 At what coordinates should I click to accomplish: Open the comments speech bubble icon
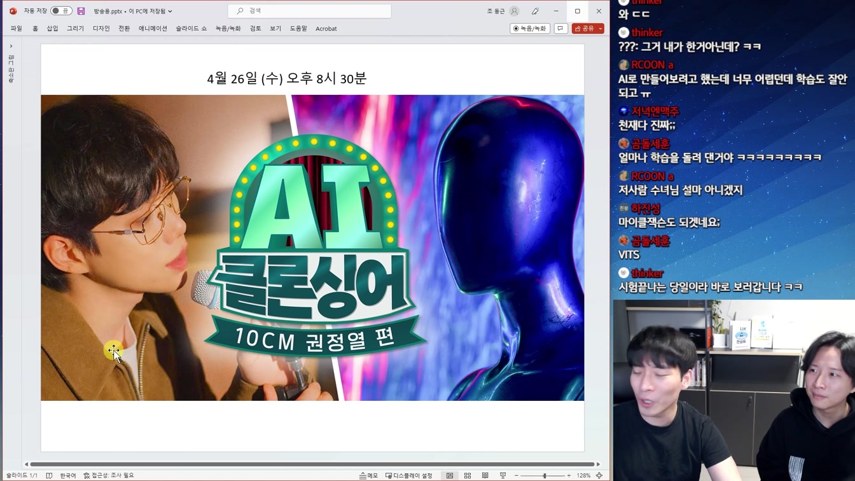(x=560, y=29)
